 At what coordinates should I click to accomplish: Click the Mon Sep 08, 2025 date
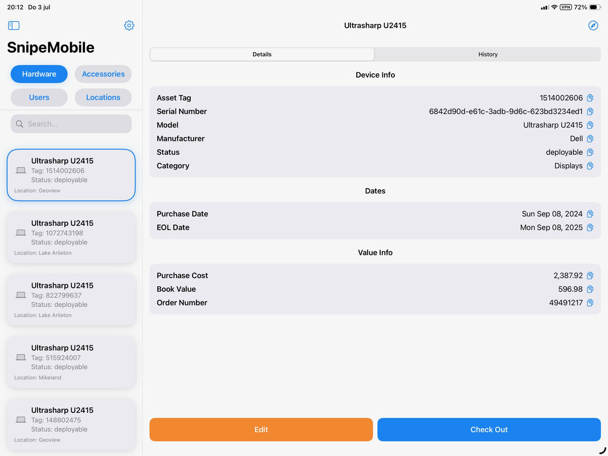(552, 227)
